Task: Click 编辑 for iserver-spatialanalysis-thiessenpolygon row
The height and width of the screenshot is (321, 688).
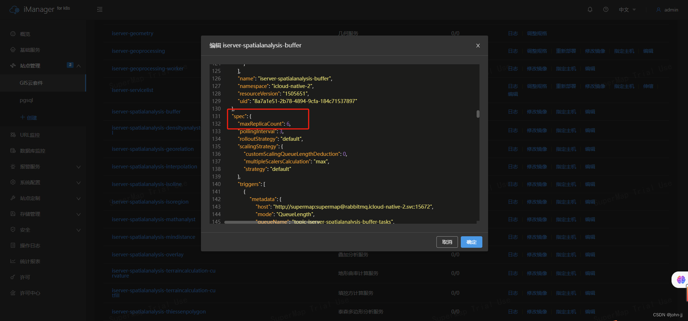Action: click(x=590, y=312)
